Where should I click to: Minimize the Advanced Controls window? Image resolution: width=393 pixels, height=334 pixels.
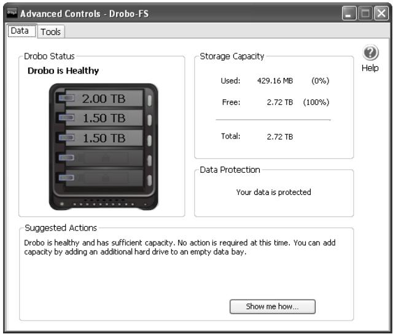coord(349,13)
